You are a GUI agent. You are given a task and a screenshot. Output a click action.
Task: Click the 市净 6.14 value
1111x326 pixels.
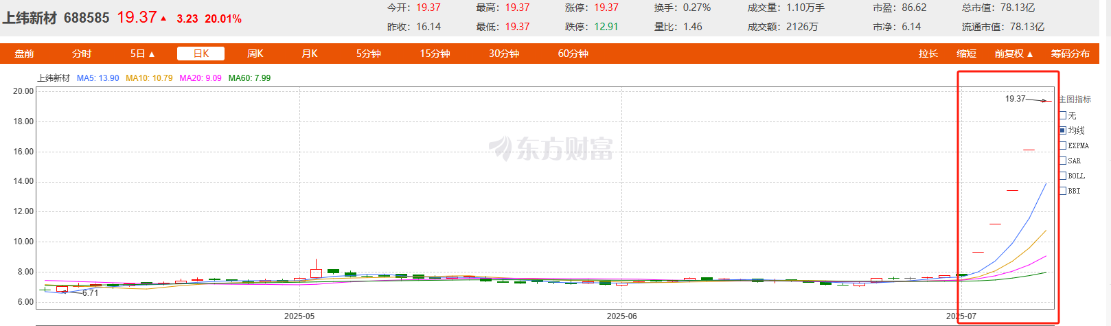click(911, 27)
